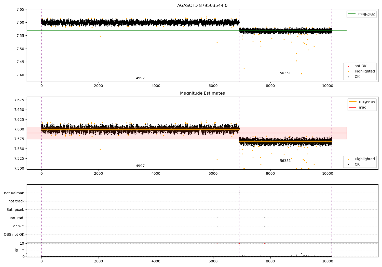Click the 7.675 y-axis tick in middle plot
Viewport: 382px width, 267px height.
click(x=19, y=100)
